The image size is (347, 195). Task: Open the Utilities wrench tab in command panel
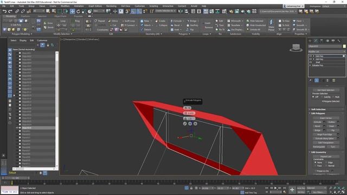pos(339,41)
